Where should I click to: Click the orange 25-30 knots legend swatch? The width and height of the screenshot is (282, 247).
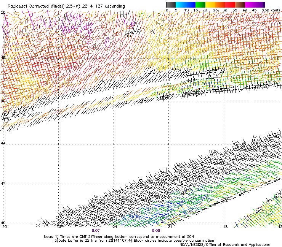220,5
